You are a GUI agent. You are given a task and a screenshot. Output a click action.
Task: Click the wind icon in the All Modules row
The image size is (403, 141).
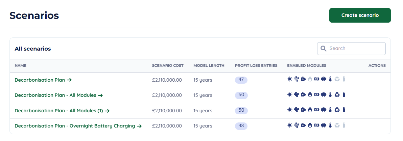click(x=296, y=95)
